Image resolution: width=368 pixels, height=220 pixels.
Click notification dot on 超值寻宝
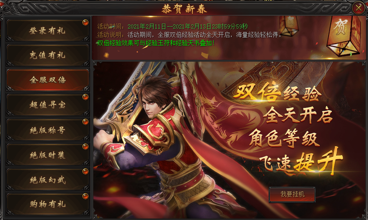point(86,97)
